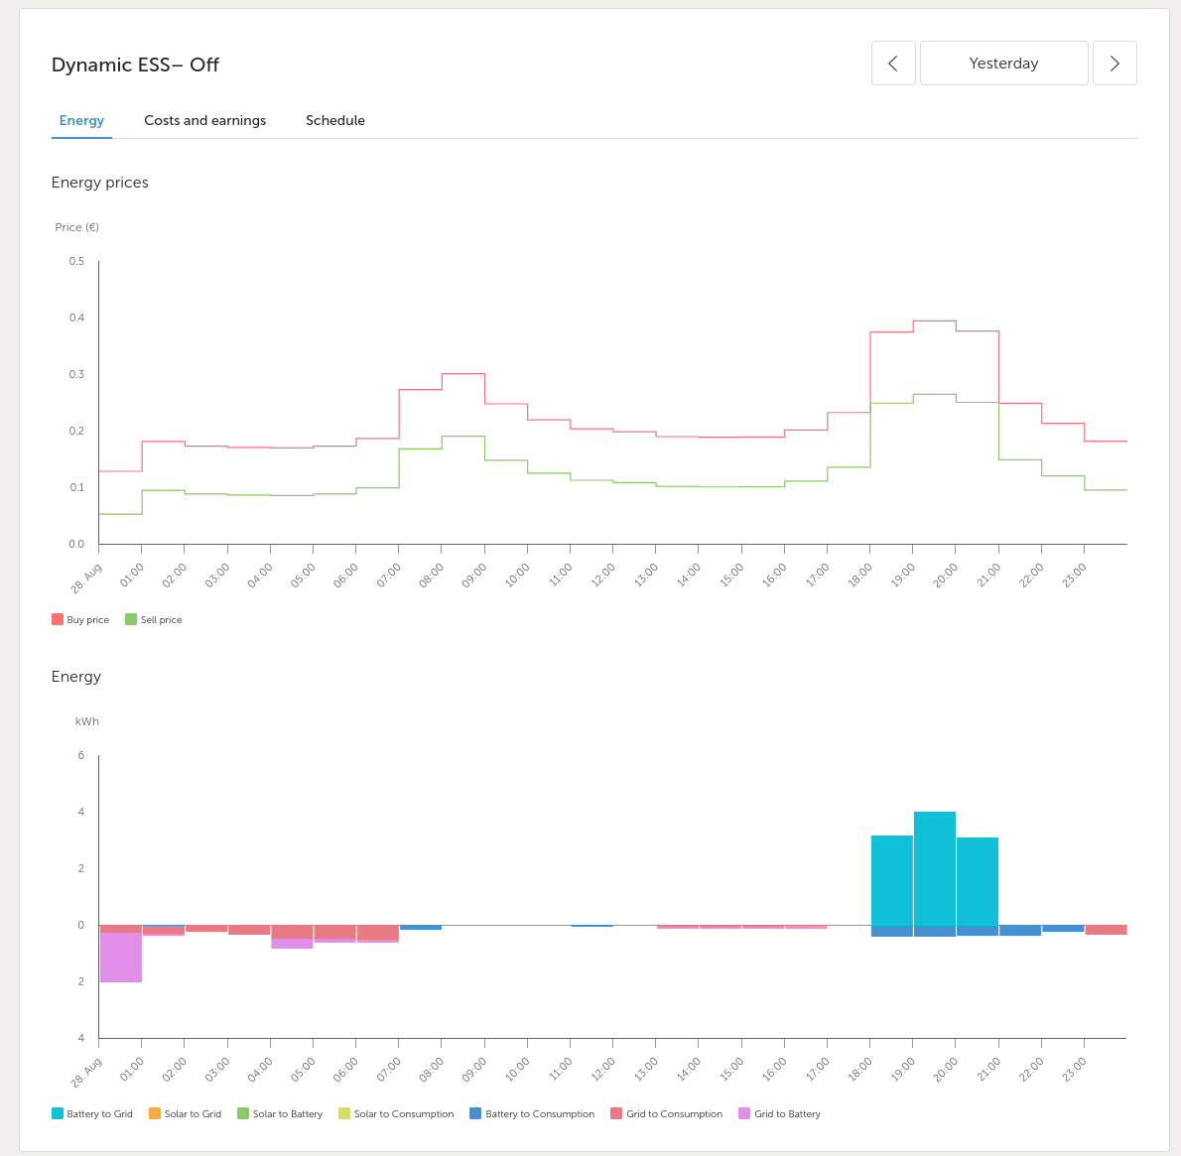This screenshot has width=1181, height=1156.
Task: Toggle Grid to Battery legend item
Action: (x=780, y=1113)
